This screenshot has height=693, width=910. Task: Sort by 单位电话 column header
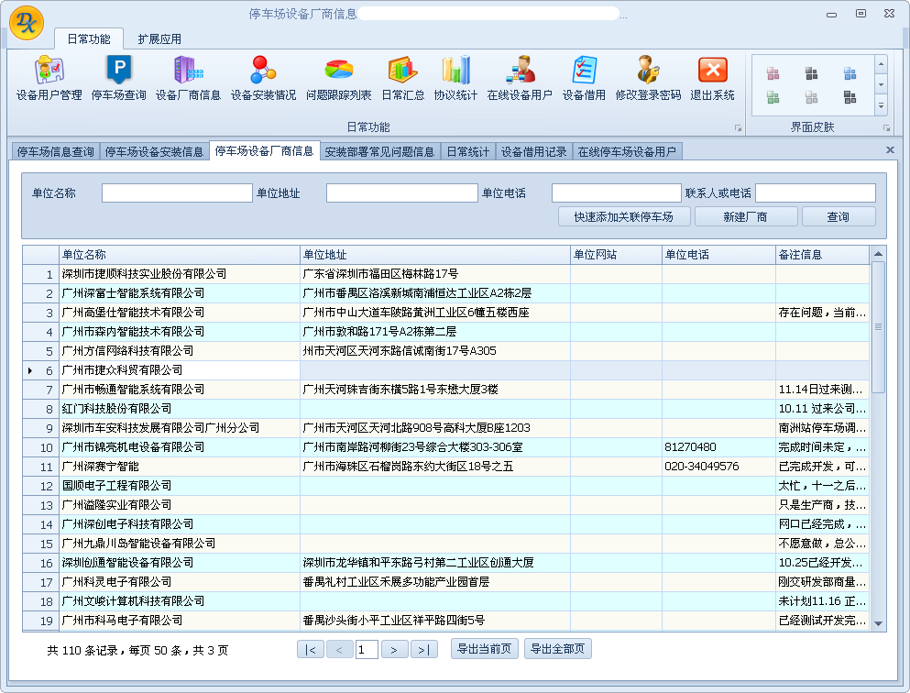[719, 255]
